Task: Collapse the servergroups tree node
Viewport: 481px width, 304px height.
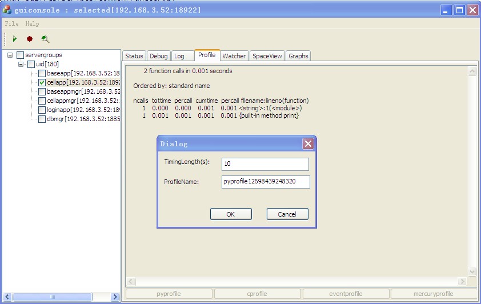Action: [x=10, y=55]
